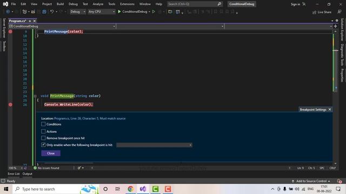Image resolution: width=346 pixels, height=194 pixels.
Task: Click Visual Studio icon in taskbar
Action: click(143, 189)
